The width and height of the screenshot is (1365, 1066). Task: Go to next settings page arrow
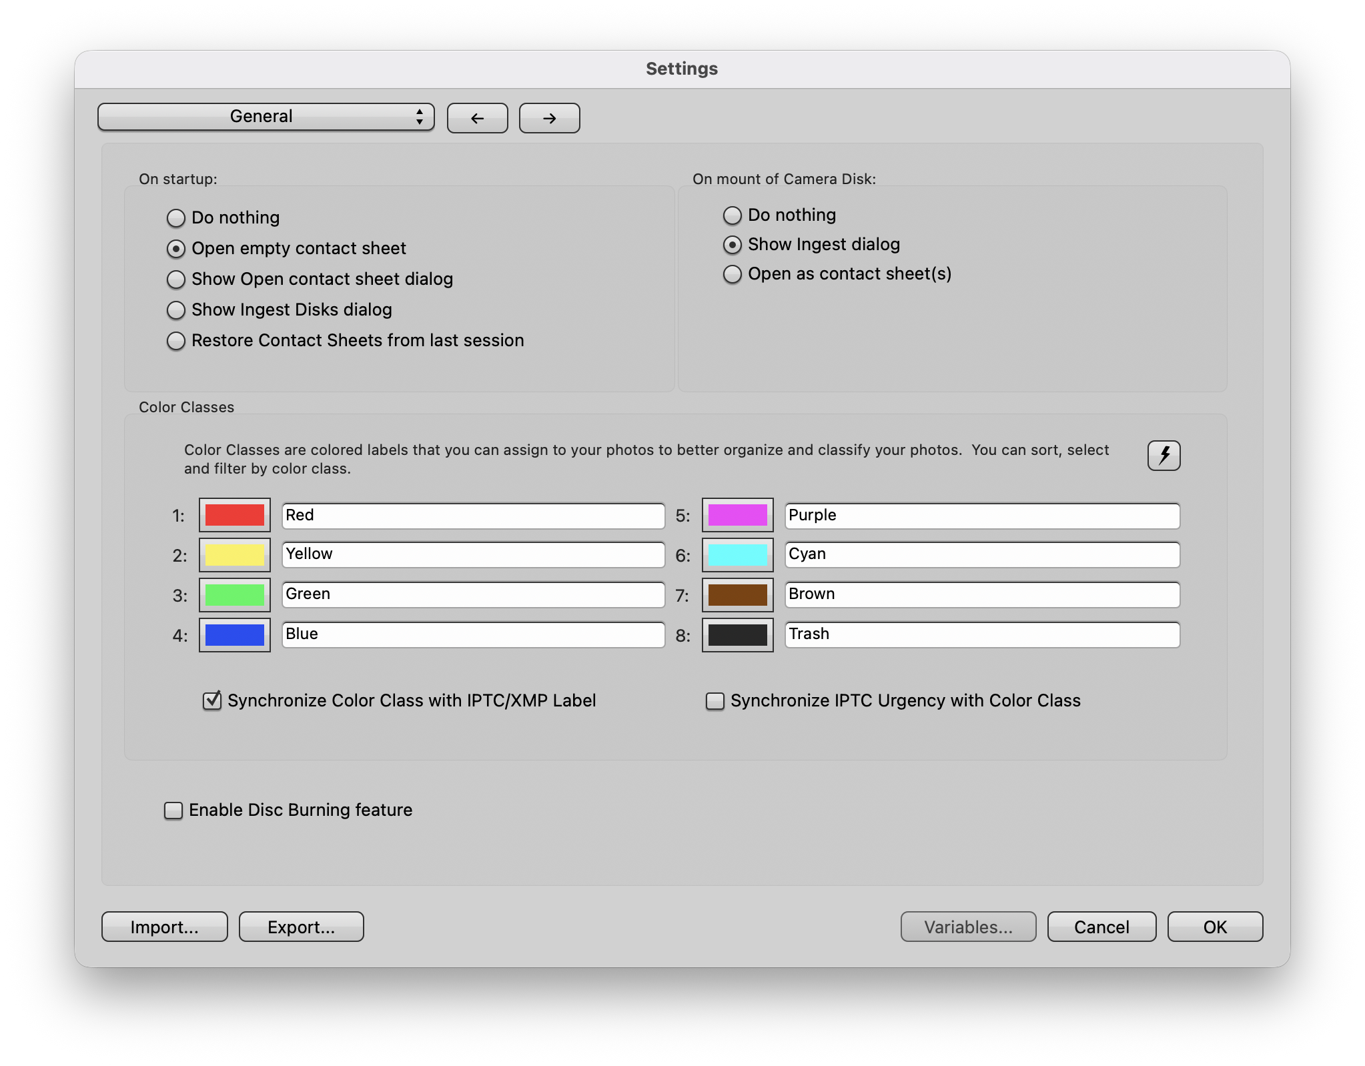pos(549,118)
